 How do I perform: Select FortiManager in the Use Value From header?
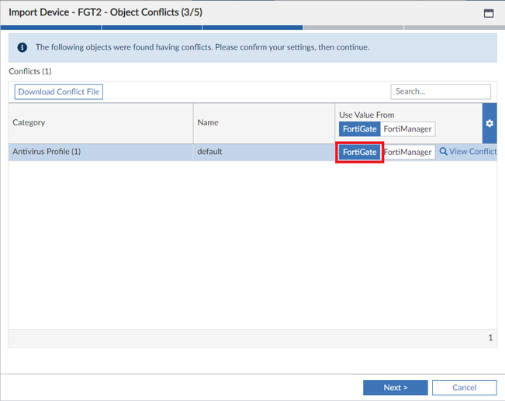[407, 129]
